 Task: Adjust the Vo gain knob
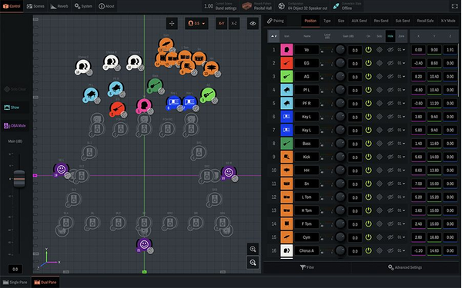340,50
